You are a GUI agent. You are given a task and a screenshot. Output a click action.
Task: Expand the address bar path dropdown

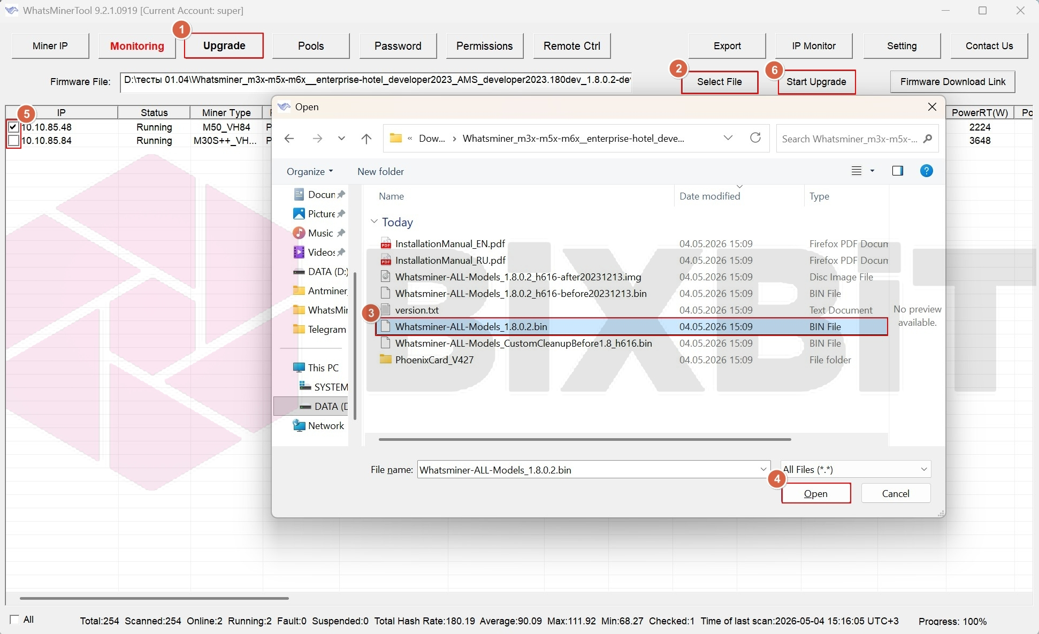pyautogui.click(x=728, y=138)
